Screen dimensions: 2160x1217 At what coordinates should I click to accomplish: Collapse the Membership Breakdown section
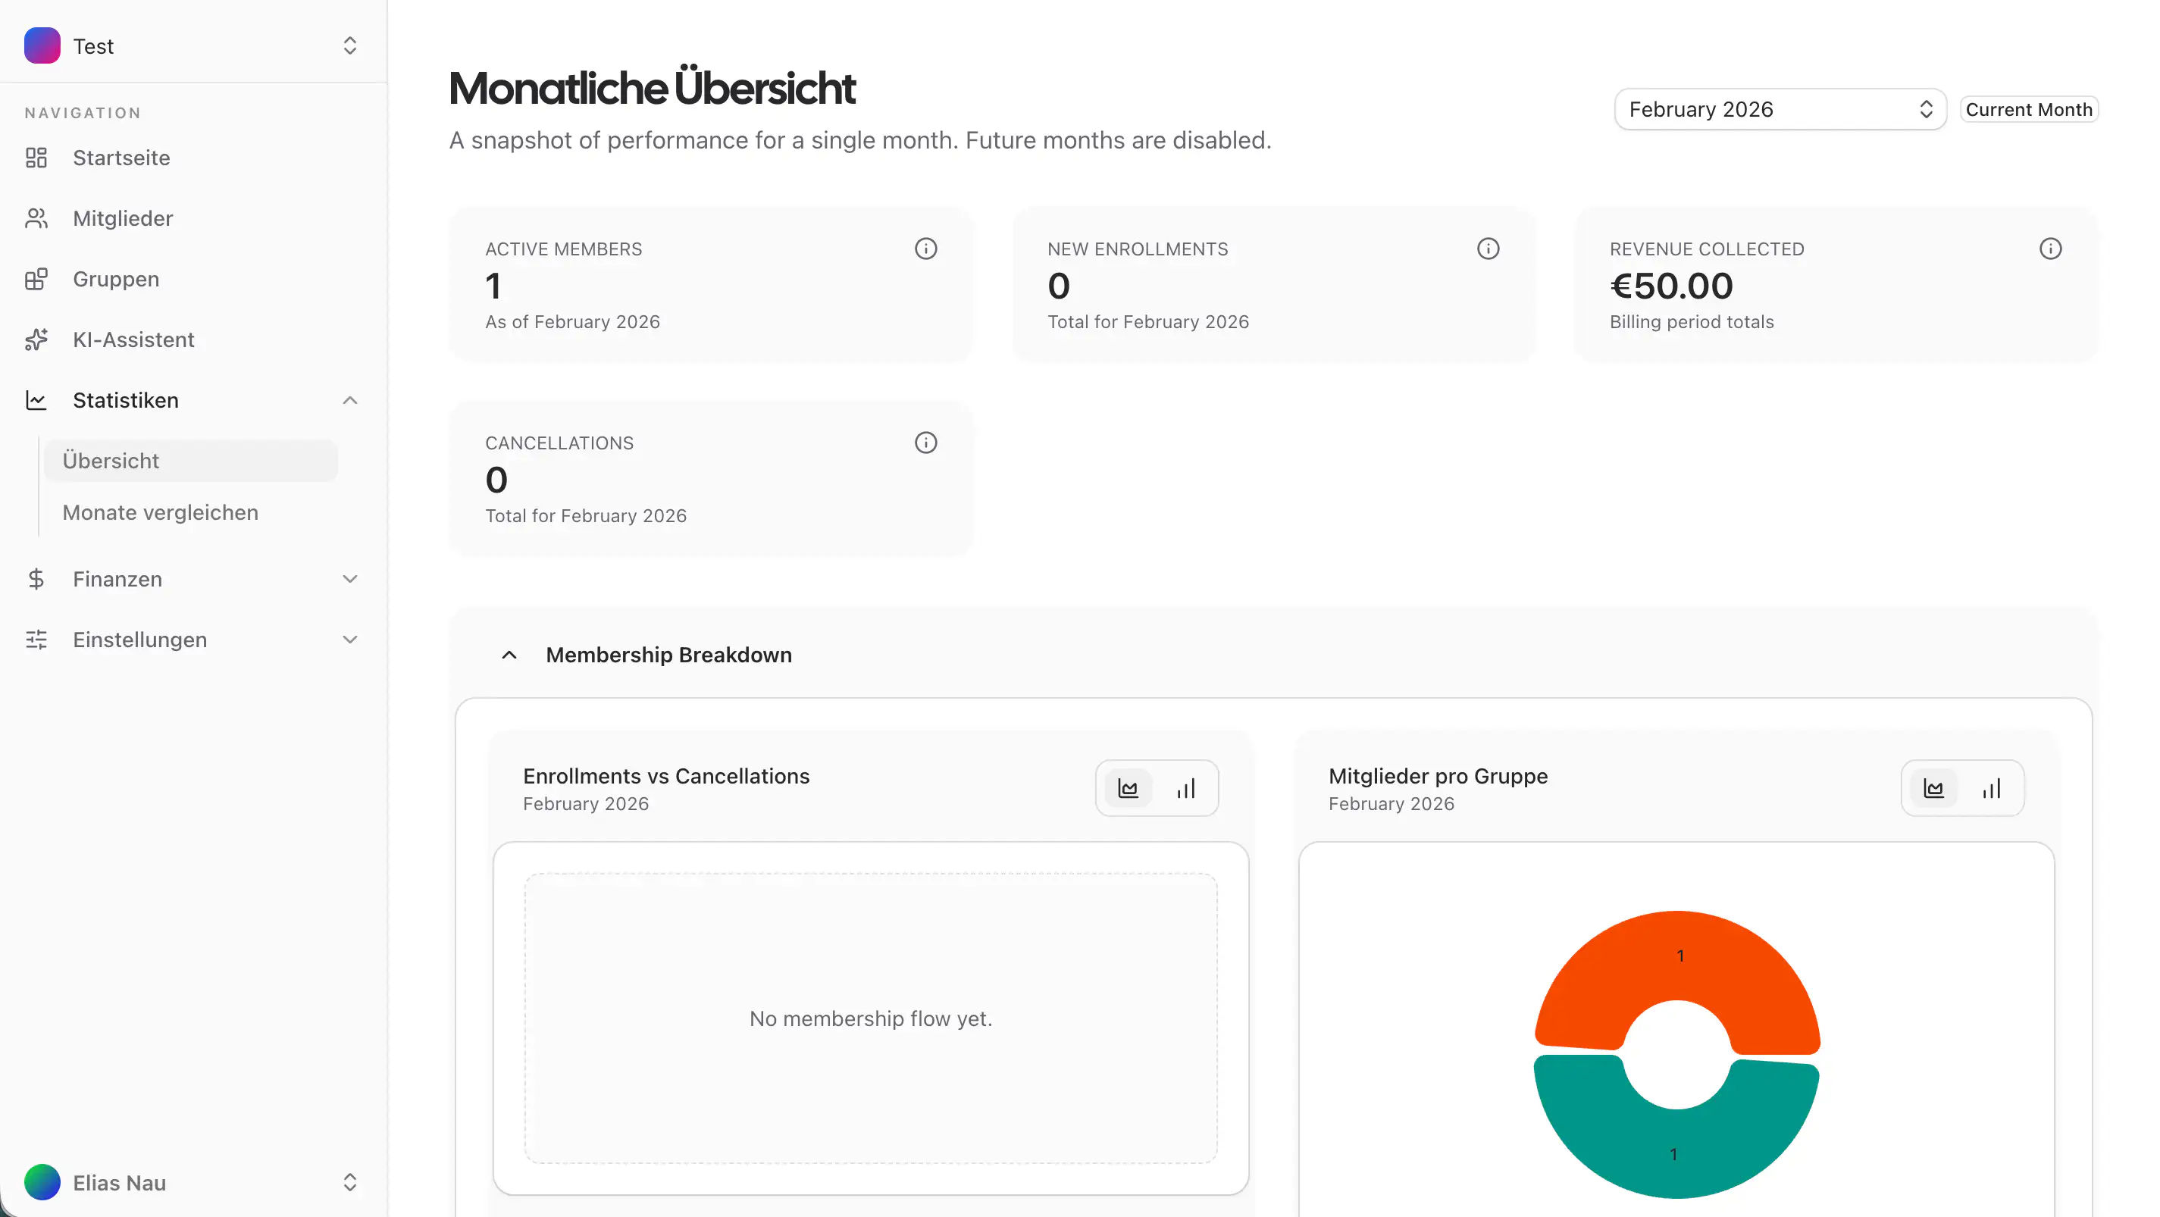coord(509,655)
